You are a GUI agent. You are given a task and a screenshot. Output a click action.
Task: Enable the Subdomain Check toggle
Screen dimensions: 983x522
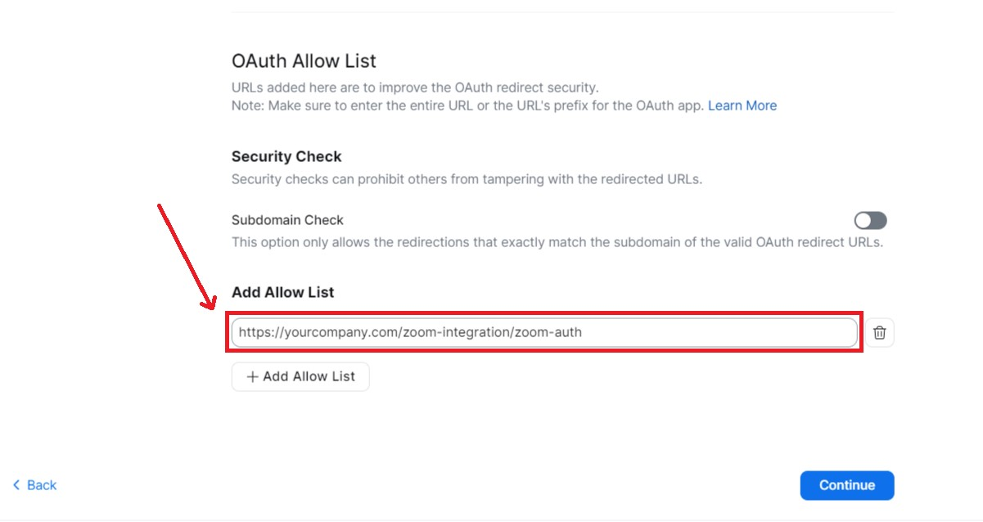(870, 220)
